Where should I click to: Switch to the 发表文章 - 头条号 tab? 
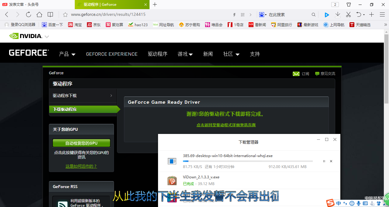tap(37, 5)
